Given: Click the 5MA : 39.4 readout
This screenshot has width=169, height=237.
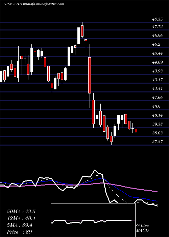Looking at the screenshot, I should point(20,225).
